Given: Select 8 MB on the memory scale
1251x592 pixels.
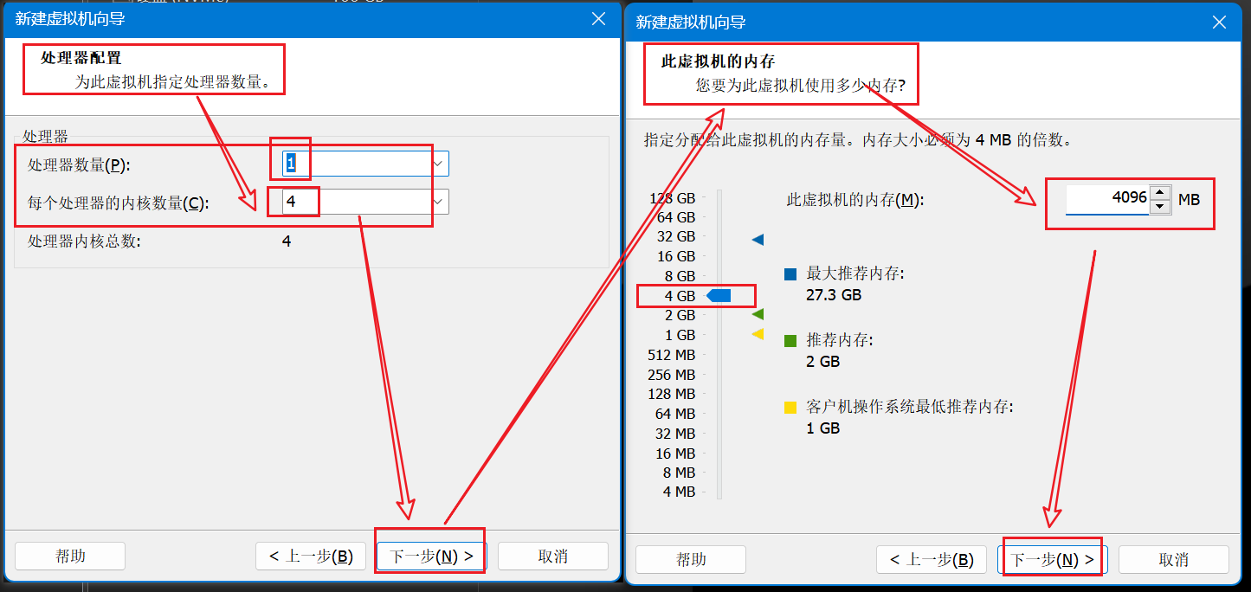Looking at the screenshot, I should 679,473.
